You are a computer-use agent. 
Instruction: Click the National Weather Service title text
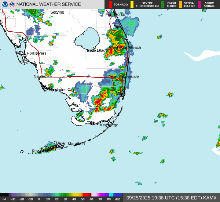49,4
